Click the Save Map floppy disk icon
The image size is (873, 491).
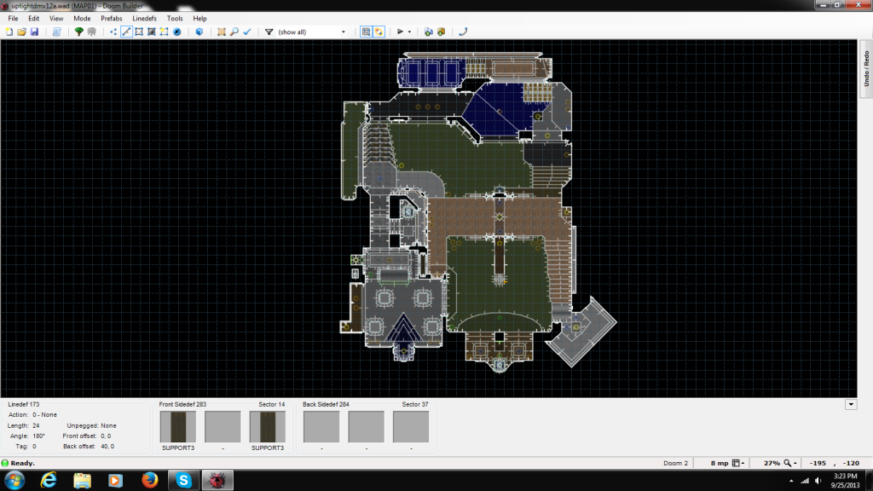coord(34,32)
